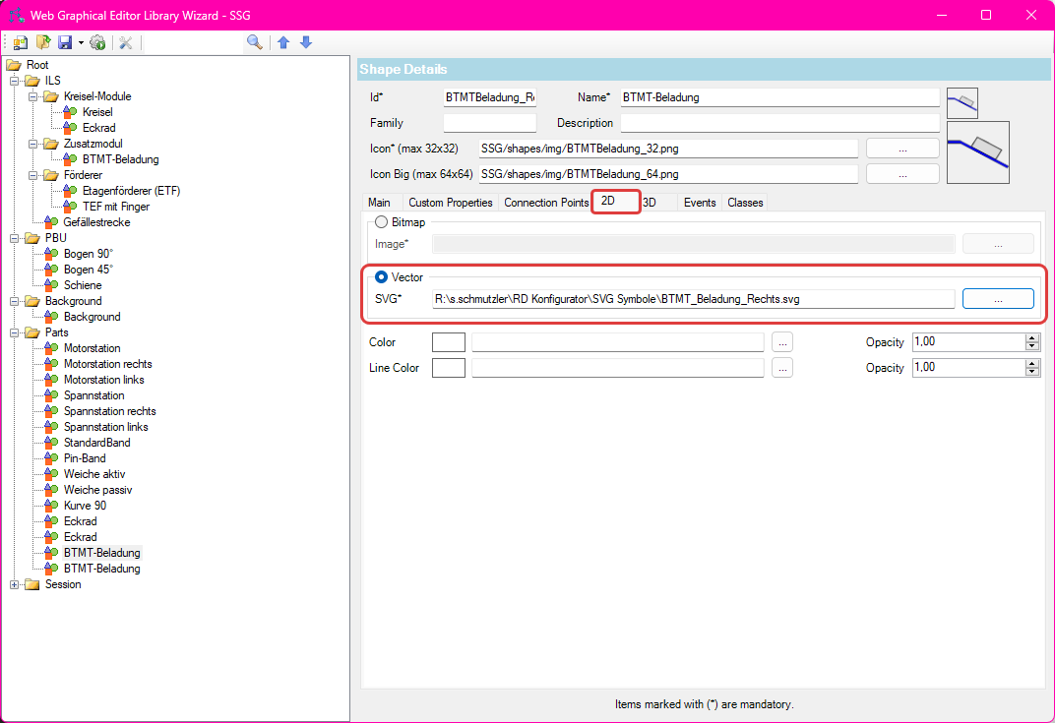Open the Events tab

[x=700, y=203]
